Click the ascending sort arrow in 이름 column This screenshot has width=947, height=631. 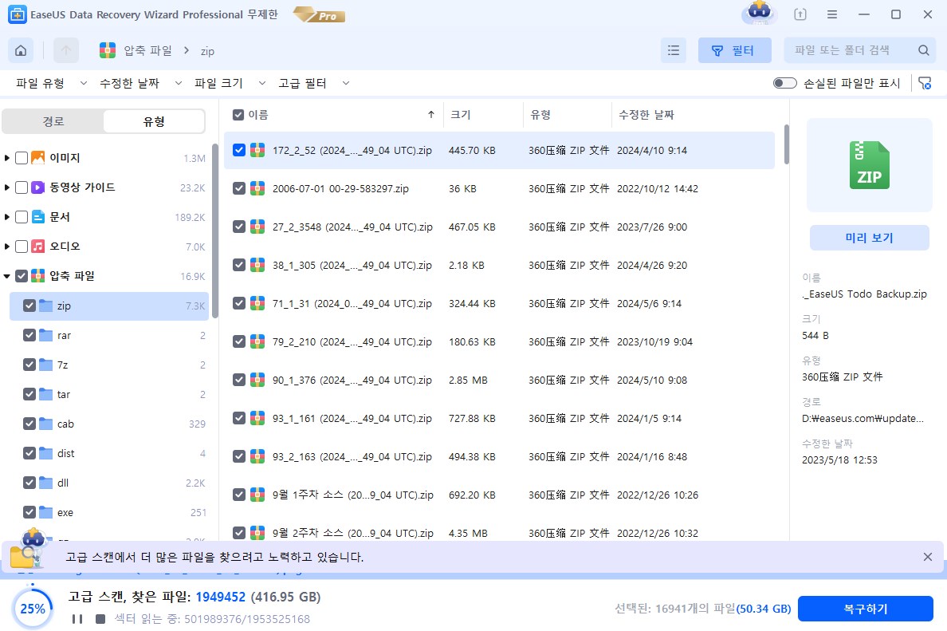point(431,115)
